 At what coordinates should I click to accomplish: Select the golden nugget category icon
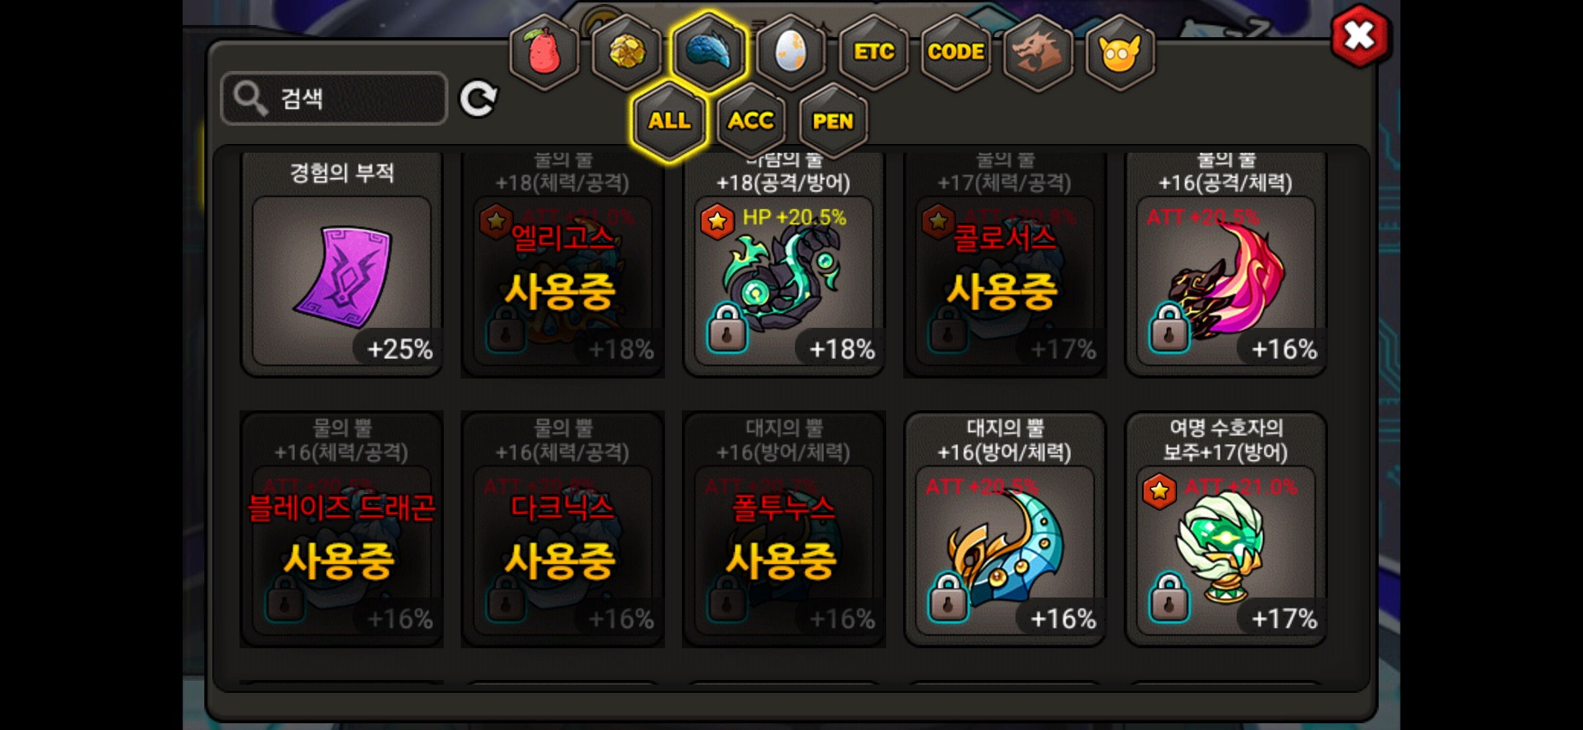(x=626, y=52)
